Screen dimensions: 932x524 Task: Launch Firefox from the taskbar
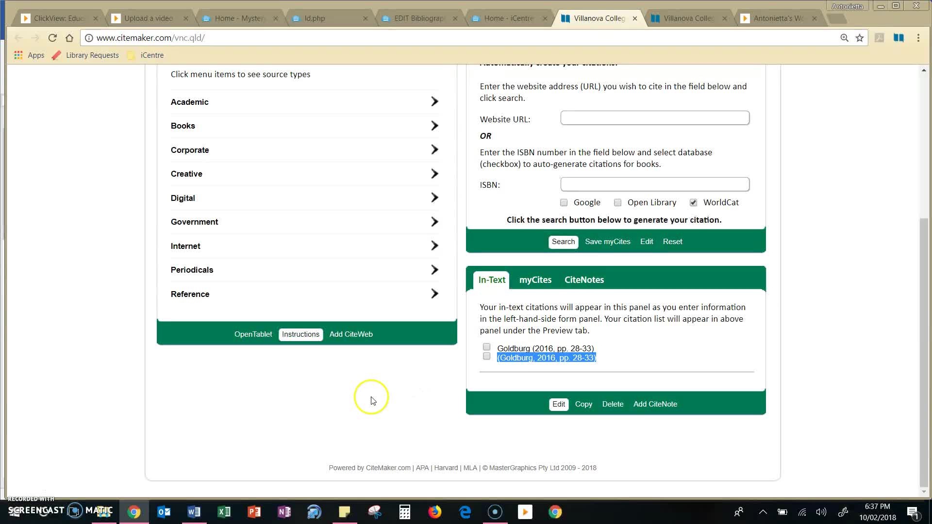(434, 511)
